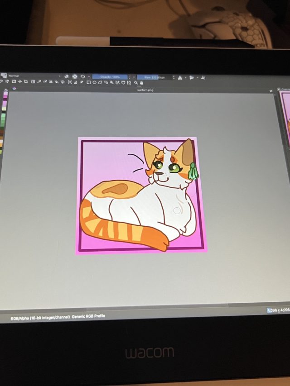
Task: Select the color sampler eyedropper
Action: click(39, 82)
